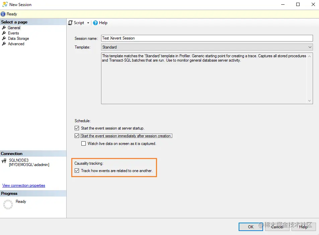The height and width of the screenshot is (235, 319).
Task: Click the Ready status icon in the info bar
Action: click(x=3, y=14)
